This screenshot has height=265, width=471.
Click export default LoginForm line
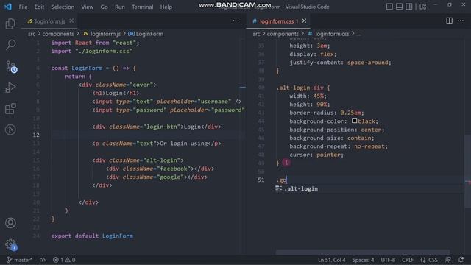tap(92, 236)
